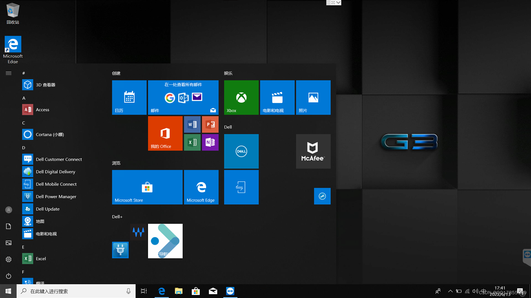531x298 pixels.
Task: Open Settings gear in Start sidebar
Action: [9, 259]
